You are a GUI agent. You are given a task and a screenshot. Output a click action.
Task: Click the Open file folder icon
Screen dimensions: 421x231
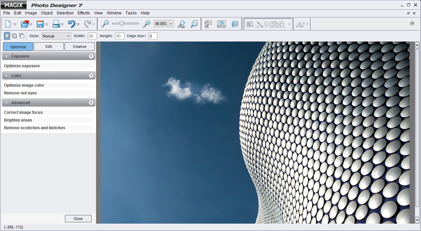[x=24, y=24]
